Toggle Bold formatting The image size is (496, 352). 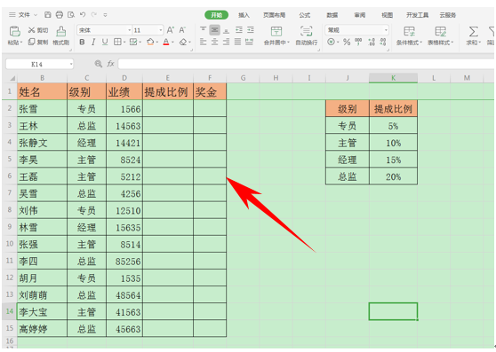pyautogui.click(x=82, y=42)
